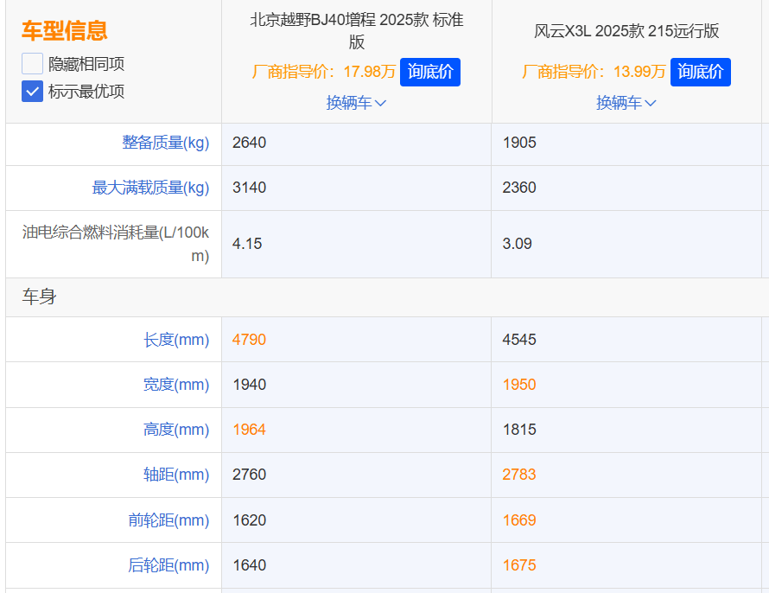Click the 最大满载质量(kg) parameter label

click(x=150, y=188)
